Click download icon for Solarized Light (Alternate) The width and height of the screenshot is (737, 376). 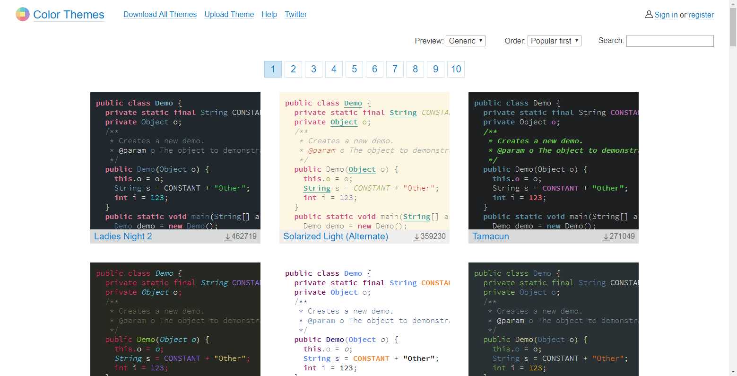click(417, 236)
